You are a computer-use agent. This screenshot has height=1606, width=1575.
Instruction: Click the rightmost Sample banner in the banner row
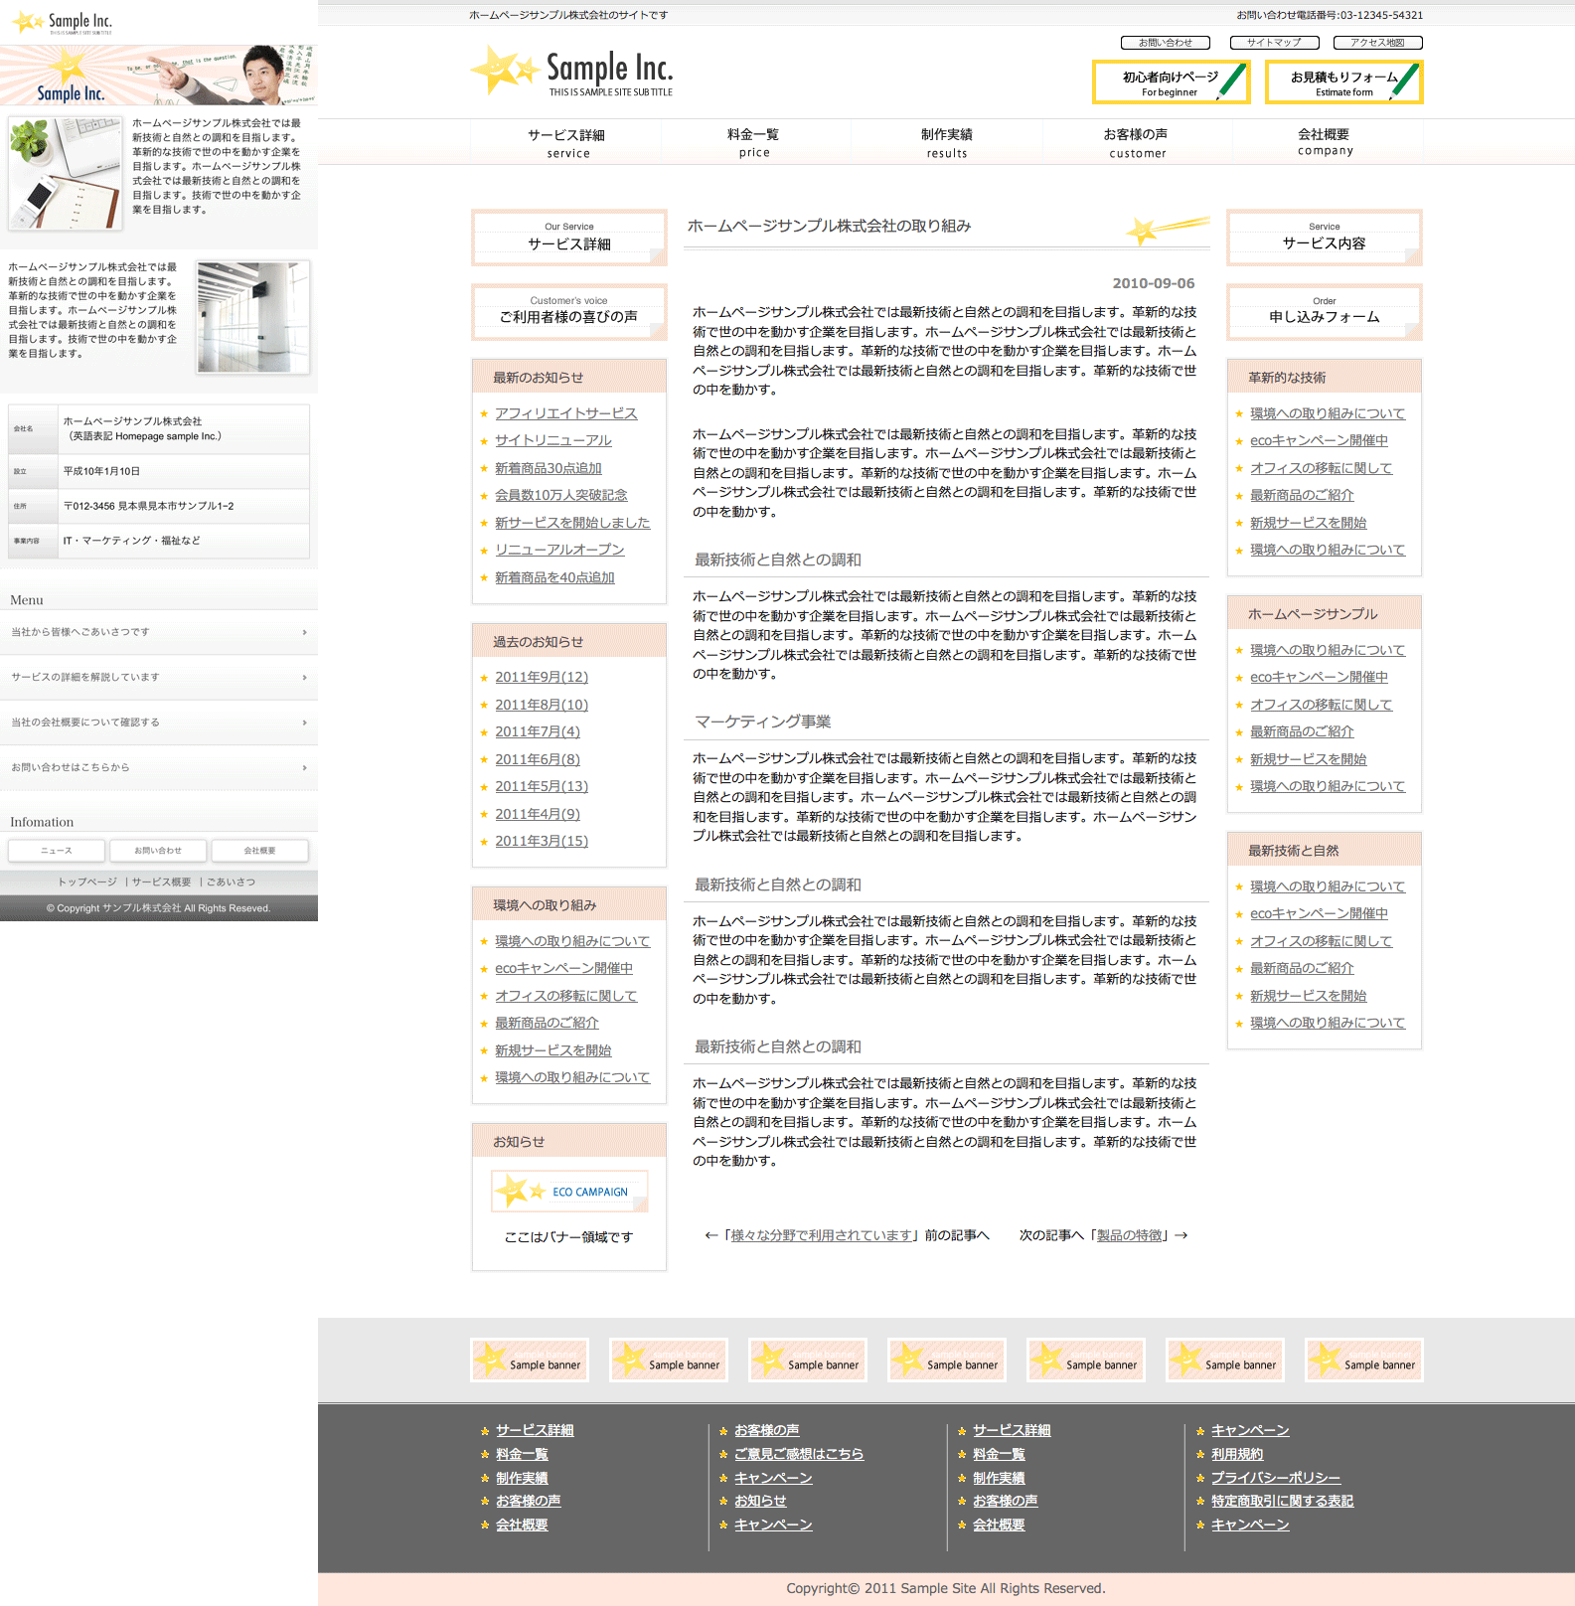(1363, 1360)
